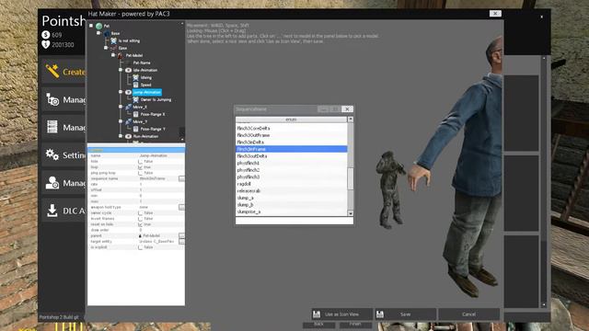
Task: Click the sequence list scroll-down arrow
Action: (x=351, y=213)
